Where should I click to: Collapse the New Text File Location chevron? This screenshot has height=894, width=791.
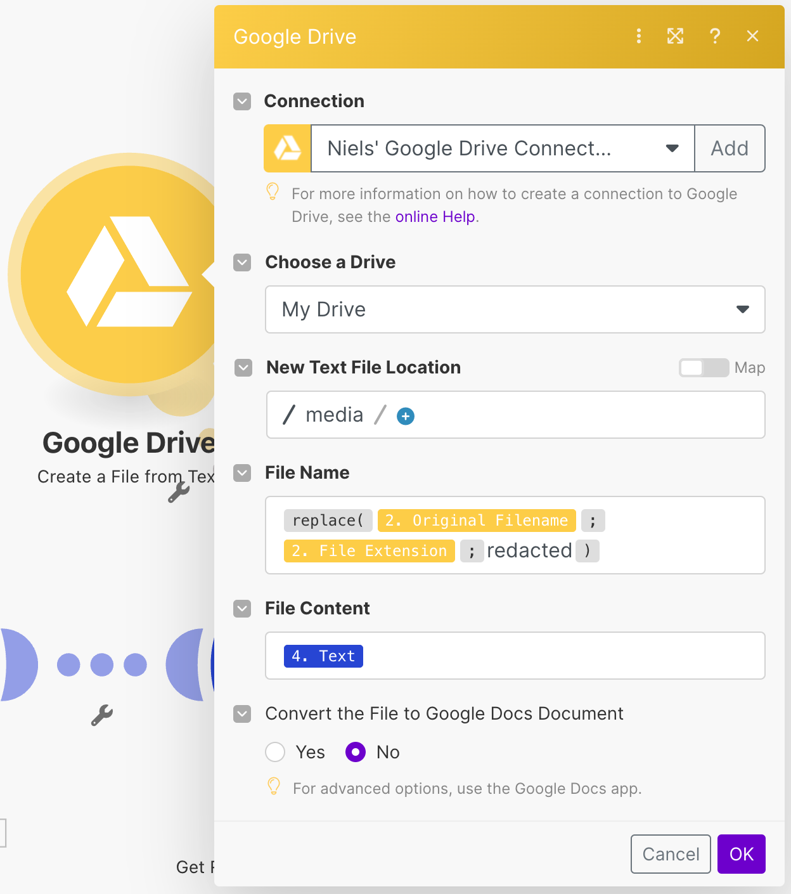243,368
